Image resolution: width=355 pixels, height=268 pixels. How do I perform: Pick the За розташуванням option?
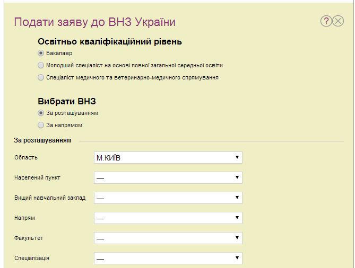point(41,113)
